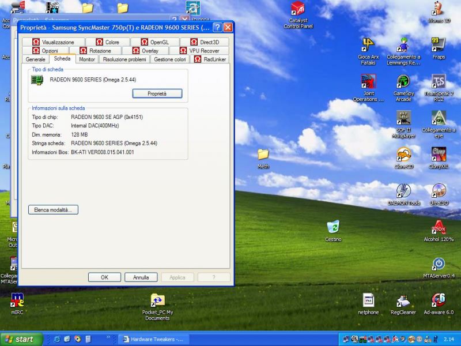Image resolution: width=461 pixels, height=346 pixels.
Task: Click the system tray clock showing 2.14
Action: (449, 340)
